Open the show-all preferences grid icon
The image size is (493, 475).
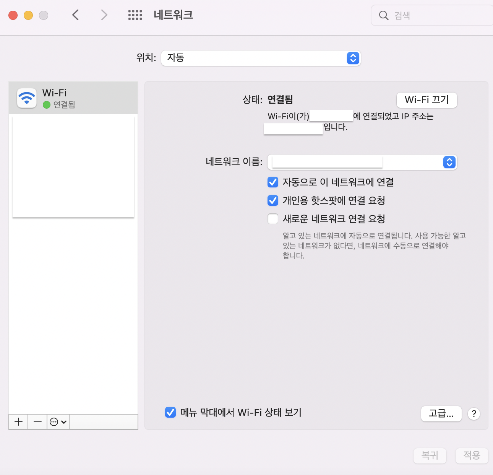click(x=135, y=15)
